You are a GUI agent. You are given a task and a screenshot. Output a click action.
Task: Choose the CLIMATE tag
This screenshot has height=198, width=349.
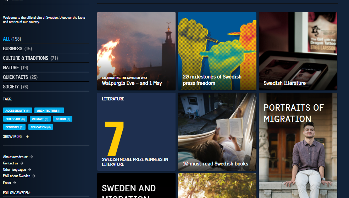(x=40, y=119)
